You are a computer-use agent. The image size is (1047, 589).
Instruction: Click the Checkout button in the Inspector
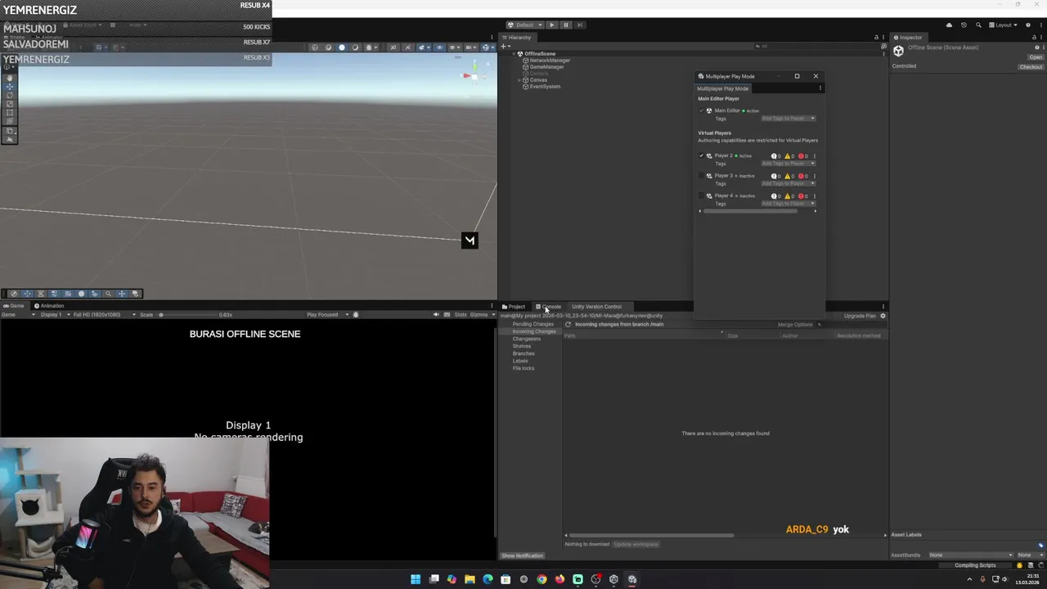[1031, 66]
